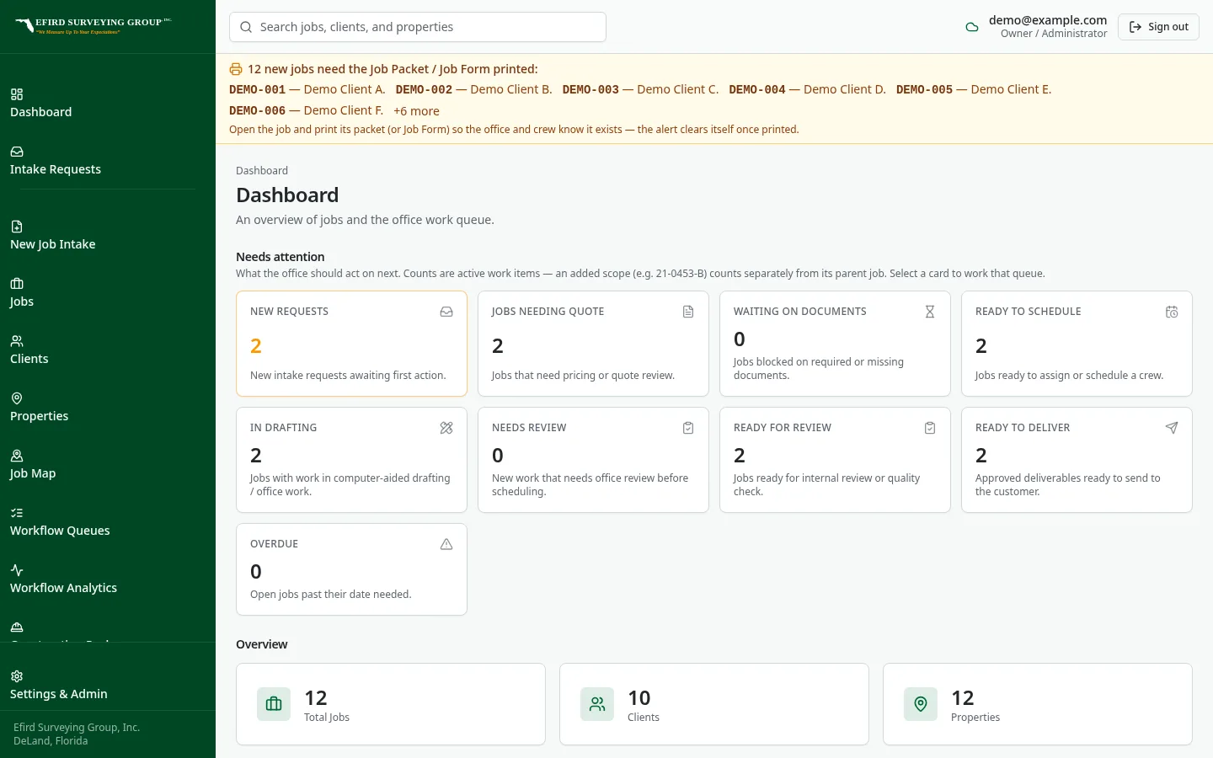Open job DEMO-002 from the alert
Viewport: 1213px width, 758px height.
point(473,89)
